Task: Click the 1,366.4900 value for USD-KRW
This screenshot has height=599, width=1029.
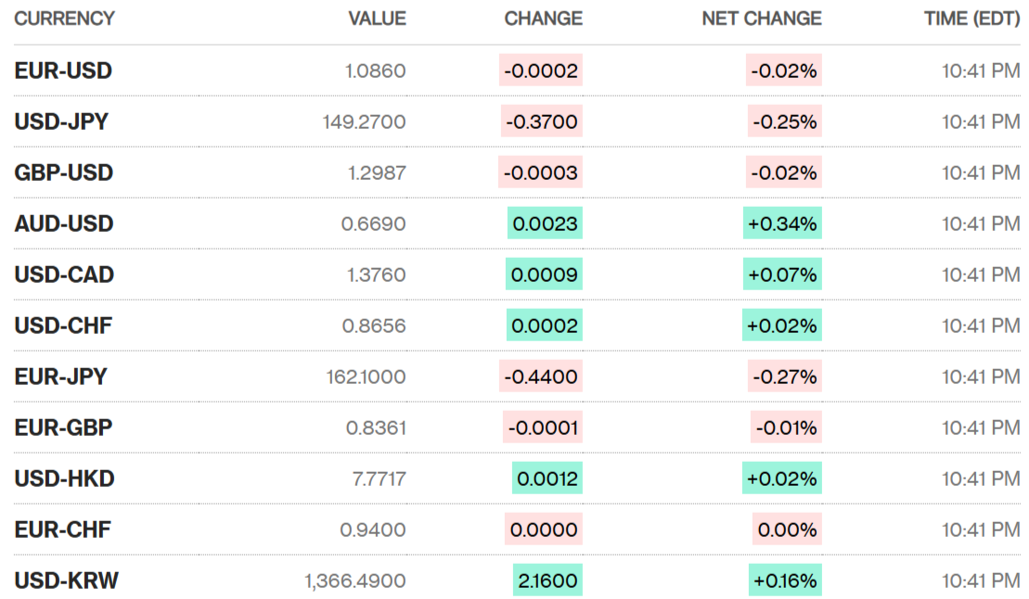Action: 354,580
